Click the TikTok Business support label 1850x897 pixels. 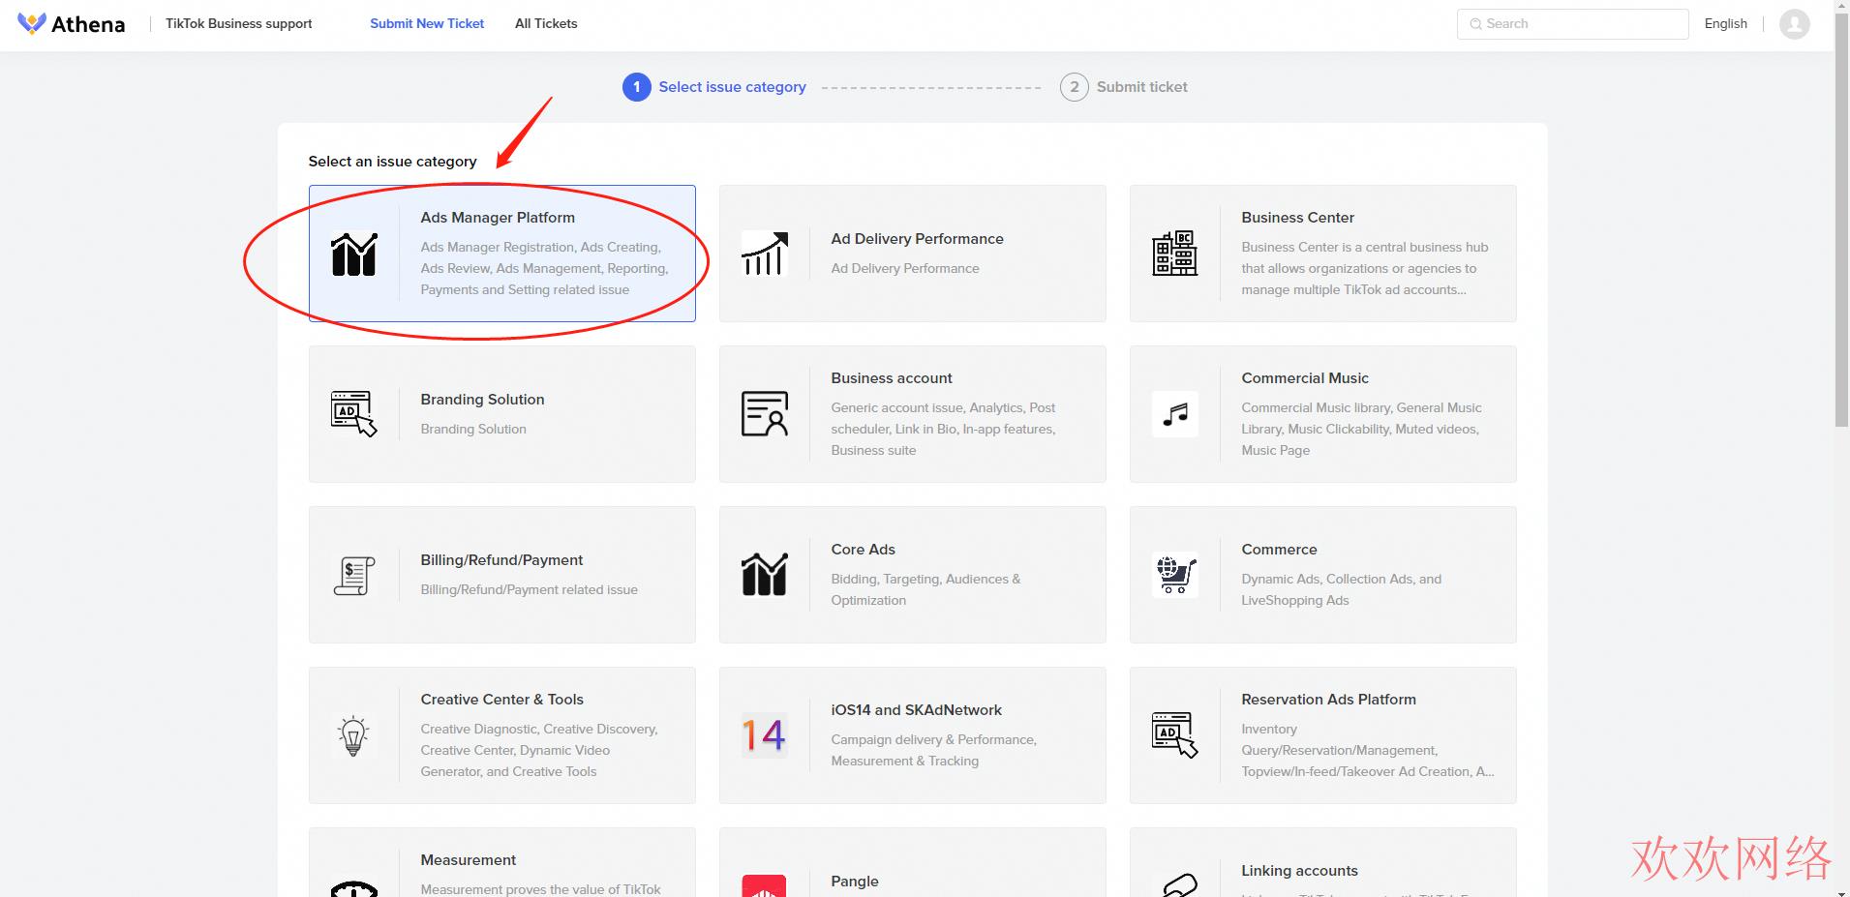tap(238, 23)
